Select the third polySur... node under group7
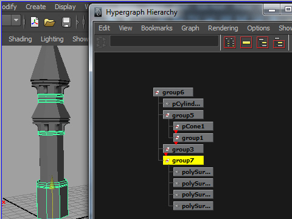 pyautogui.click(x=193, y=195)
